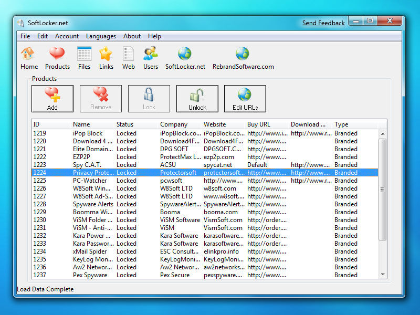Click the DPG SOFT company cell
The width and height of the screenshot is (420, 315).
(x=174, y=149)
